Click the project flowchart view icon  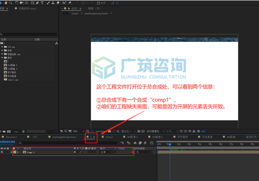coord(57,43)
